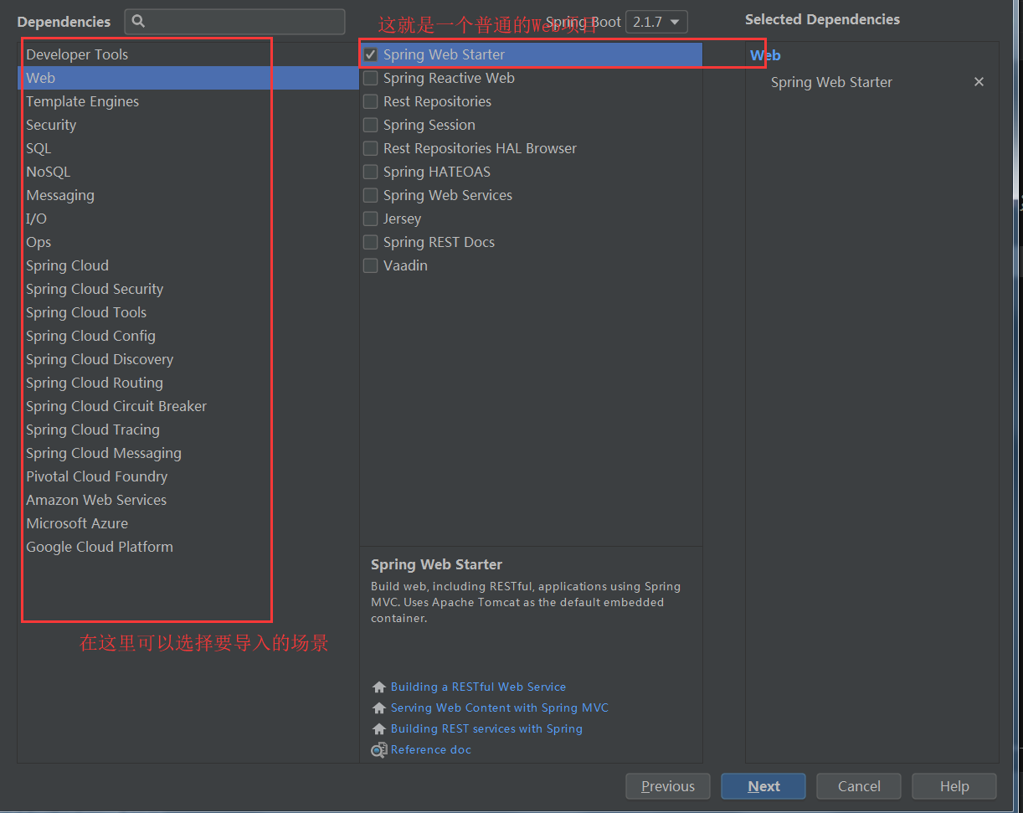Screen dimensions: 1023x813
Task: Choose Spring Cloud Messaging category
Action: 188,453
